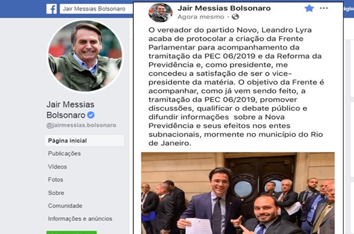The width and height of the screenshot is (354, 234).
Task: Open Informações e anúncios
Action: (x=80, y=219)
